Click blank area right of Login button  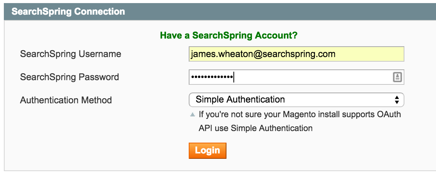(308, 151)
